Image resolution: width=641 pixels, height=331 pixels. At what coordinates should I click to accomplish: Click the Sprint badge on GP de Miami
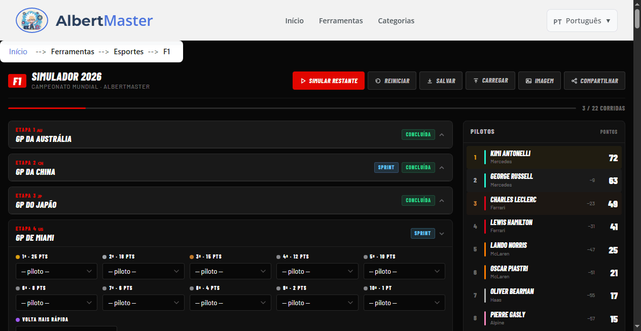click(422, 233)
